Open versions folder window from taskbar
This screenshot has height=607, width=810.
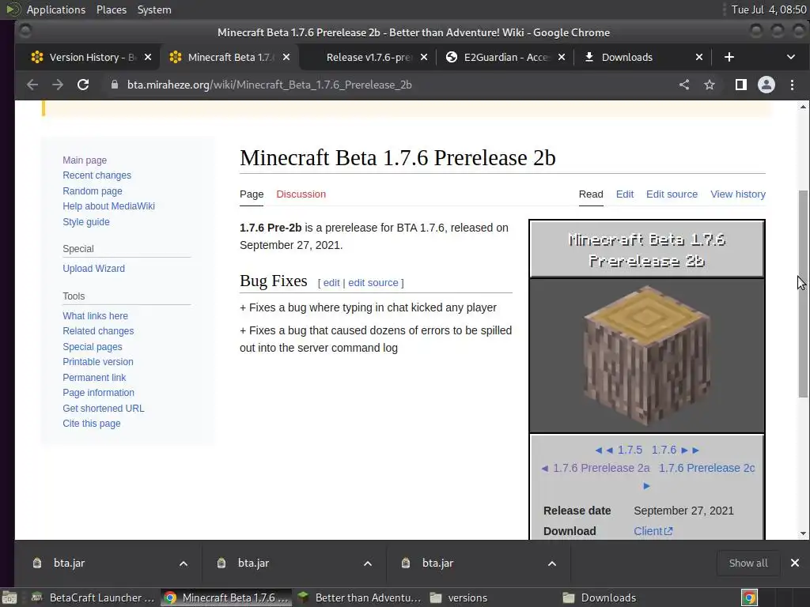[459, 598]
